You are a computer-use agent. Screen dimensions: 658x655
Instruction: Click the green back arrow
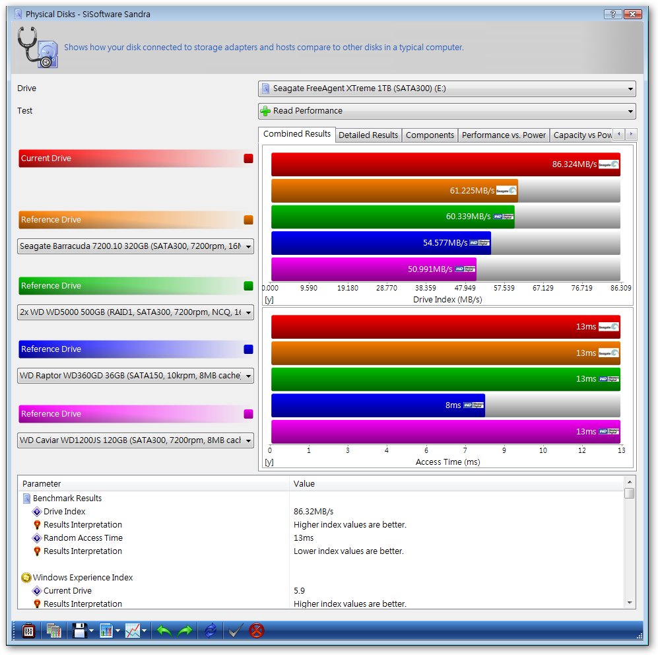tap(164, 631)
